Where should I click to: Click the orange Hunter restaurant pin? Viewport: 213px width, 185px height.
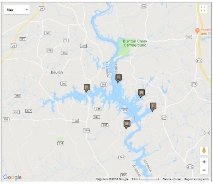(x=197, y=31)
